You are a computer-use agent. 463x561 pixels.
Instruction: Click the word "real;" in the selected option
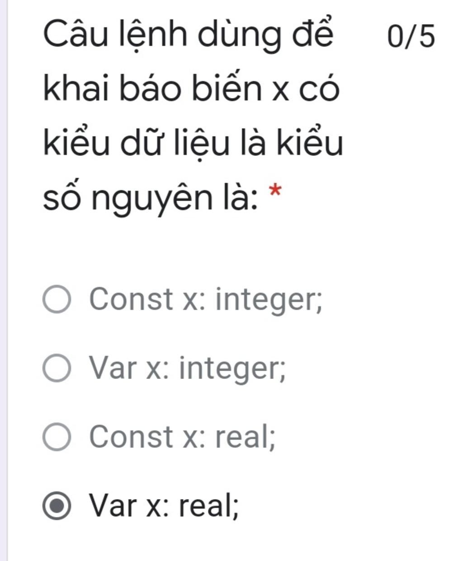[x=209, y=506]
